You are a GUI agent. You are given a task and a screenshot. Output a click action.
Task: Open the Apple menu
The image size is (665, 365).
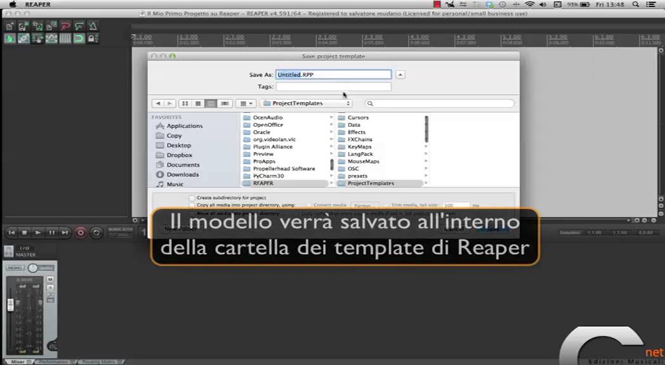click(13, 4)
